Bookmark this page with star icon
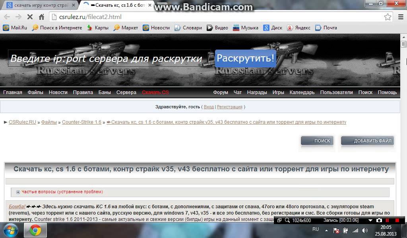 tap(388, 17)
